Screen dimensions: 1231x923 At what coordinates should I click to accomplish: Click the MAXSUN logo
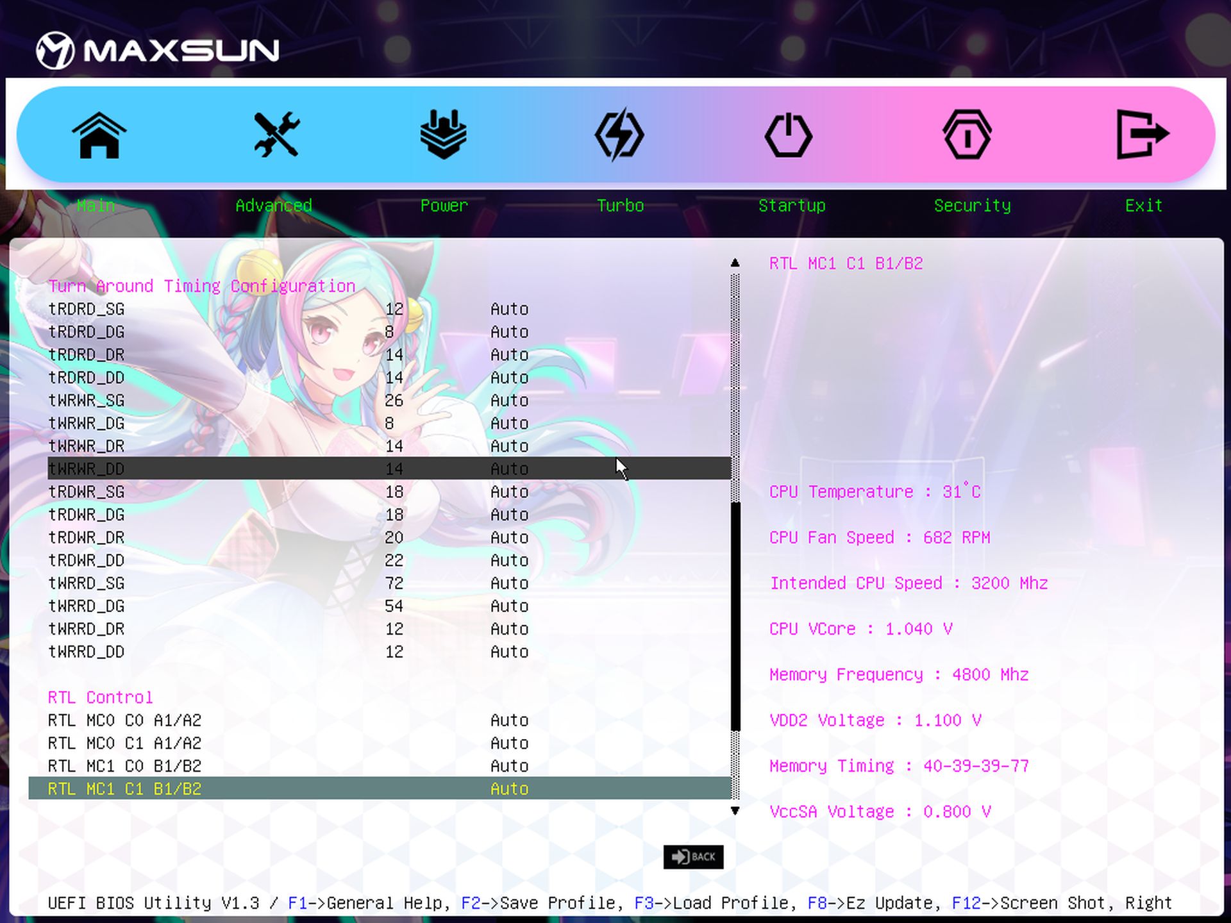(158, 50)
